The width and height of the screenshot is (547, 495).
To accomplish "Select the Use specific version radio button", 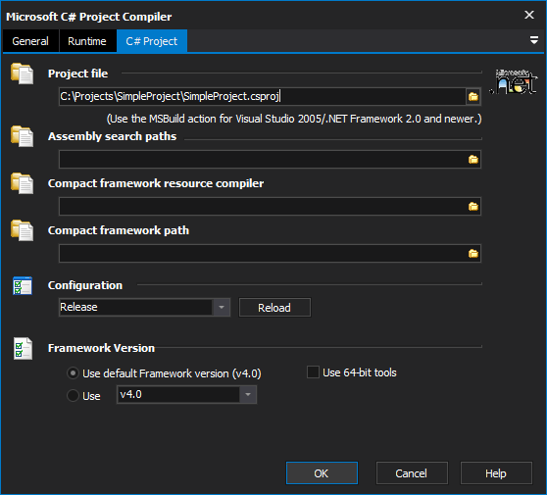I will pos(73,396).
